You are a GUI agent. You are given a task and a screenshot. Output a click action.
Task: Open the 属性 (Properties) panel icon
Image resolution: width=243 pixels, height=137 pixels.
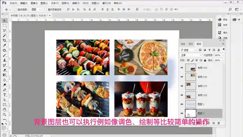coord(219,33)
